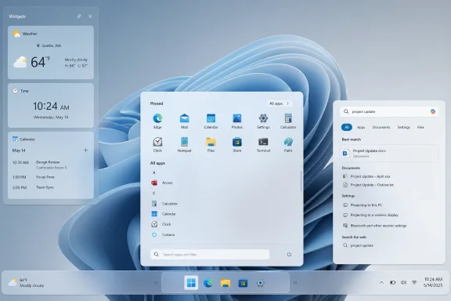
Task: Click the volume icon in system tray
Action: (403, 282)
